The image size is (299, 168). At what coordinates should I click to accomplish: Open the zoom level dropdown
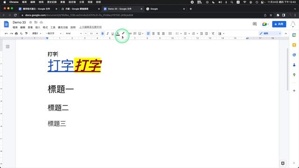tap(36, 34)
